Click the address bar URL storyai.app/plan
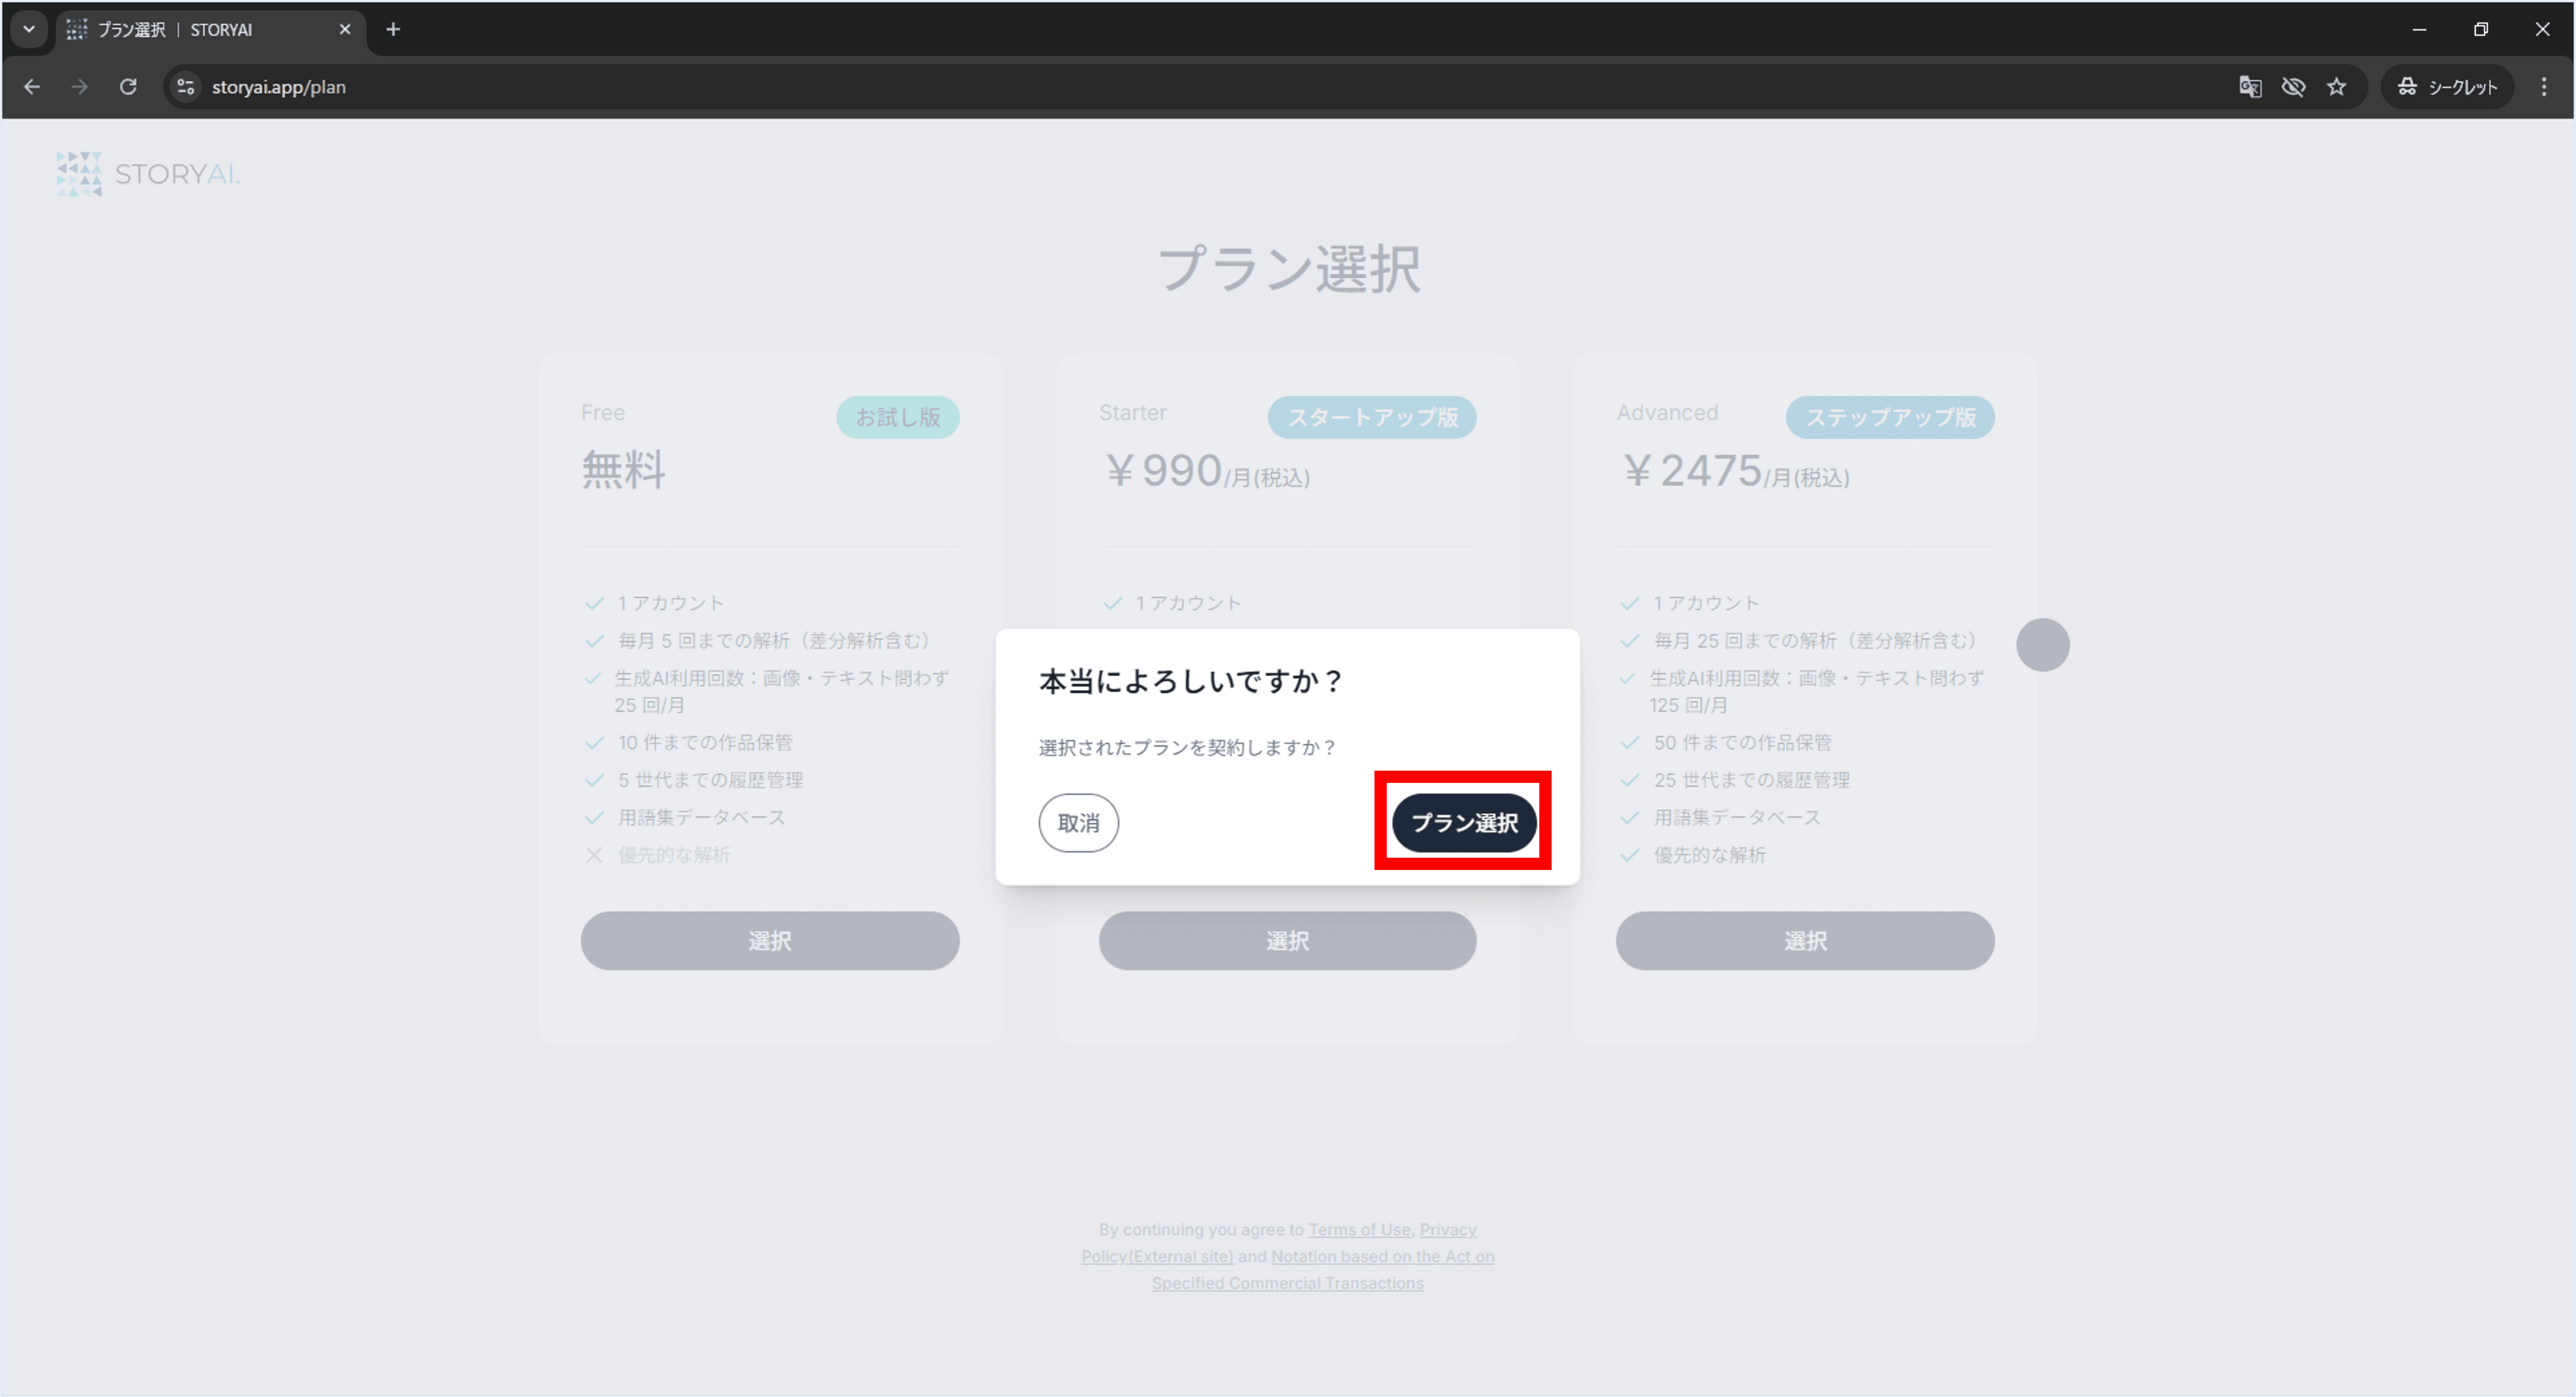The width and height of the screenshot is (2576, 1397). (279, 87)
